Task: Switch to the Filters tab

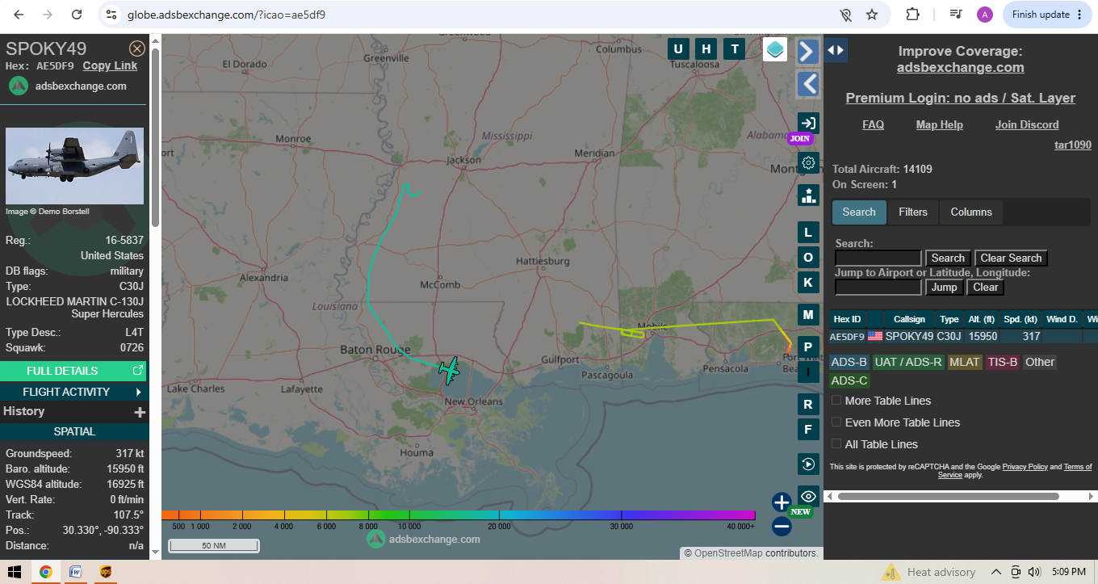Action: (x=913, y=212)
